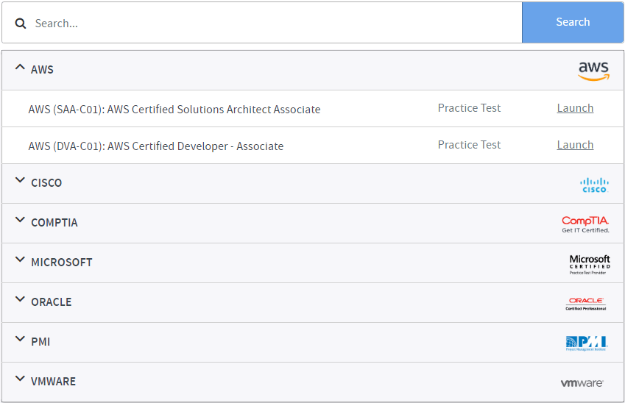The width and height of the screenshot is (625, 403).
Task: Launch the AWS Certified Developer practice test
Action: [575, 145]
